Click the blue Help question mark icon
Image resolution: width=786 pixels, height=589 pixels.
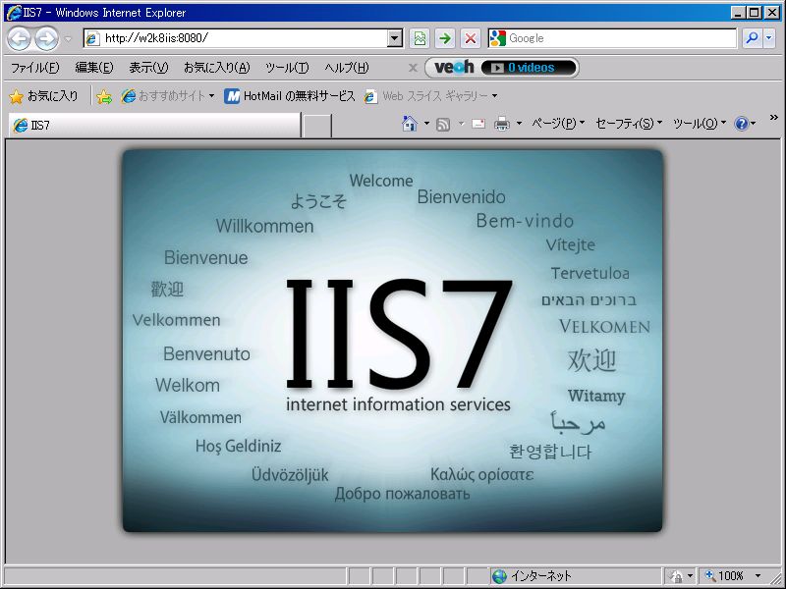click(742, 124)
